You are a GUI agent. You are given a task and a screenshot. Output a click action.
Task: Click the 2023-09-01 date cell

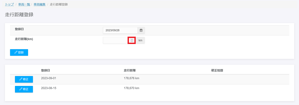click(49, 78)
